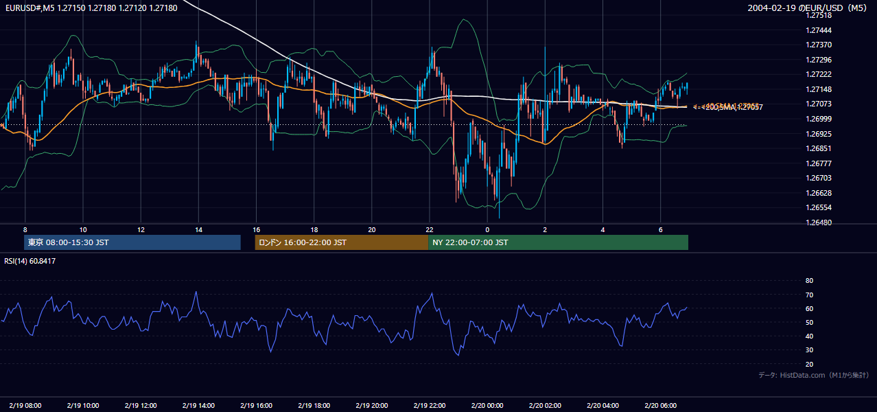
Task: Click the hour tick '22' under price chart
Action: point(429,229)
